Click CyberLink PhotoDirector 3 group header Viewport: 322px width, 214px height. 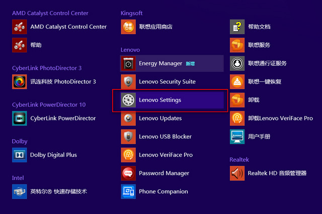[47, 68]
